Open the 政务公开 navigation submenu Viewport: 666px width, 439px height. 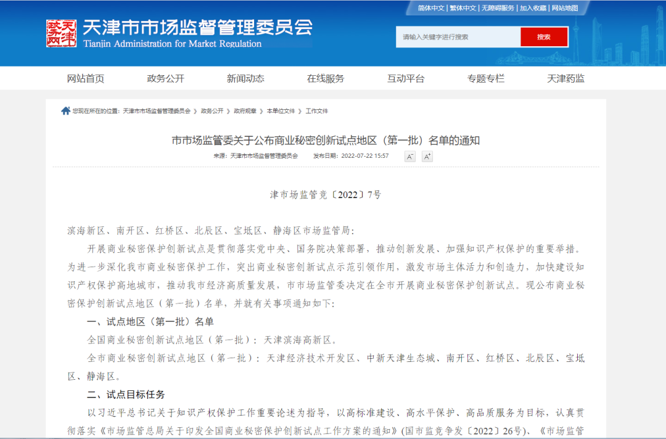tap(164, 78)
